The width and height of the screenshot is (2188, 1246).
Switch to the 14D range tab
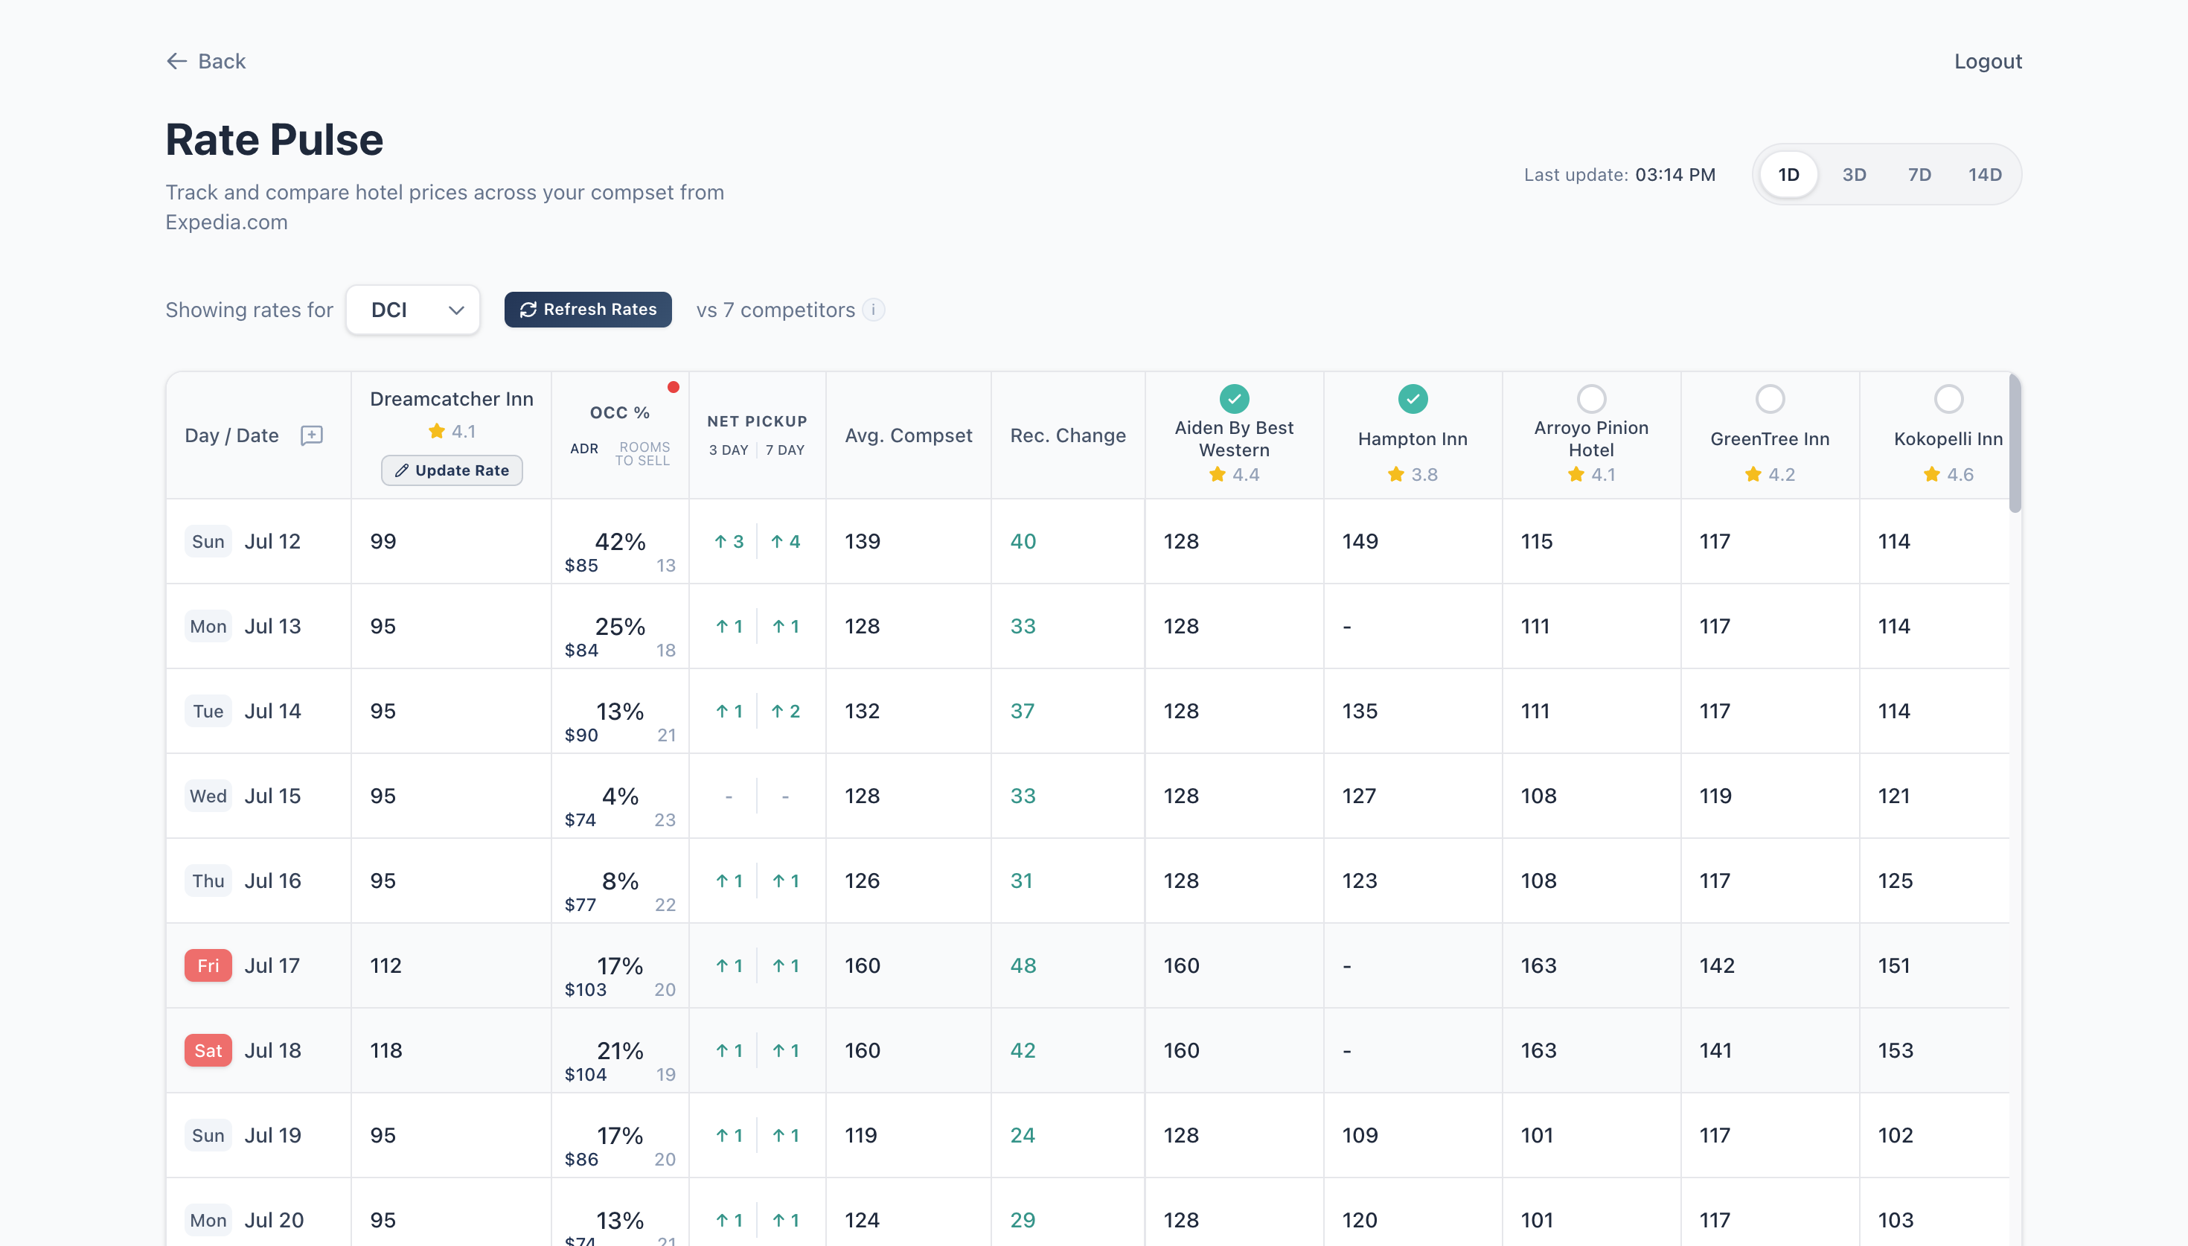click(1984, 175)
